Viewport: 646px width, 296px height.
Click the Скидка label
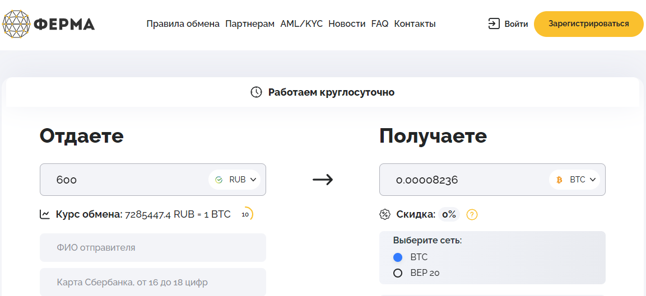coord(416,214)
